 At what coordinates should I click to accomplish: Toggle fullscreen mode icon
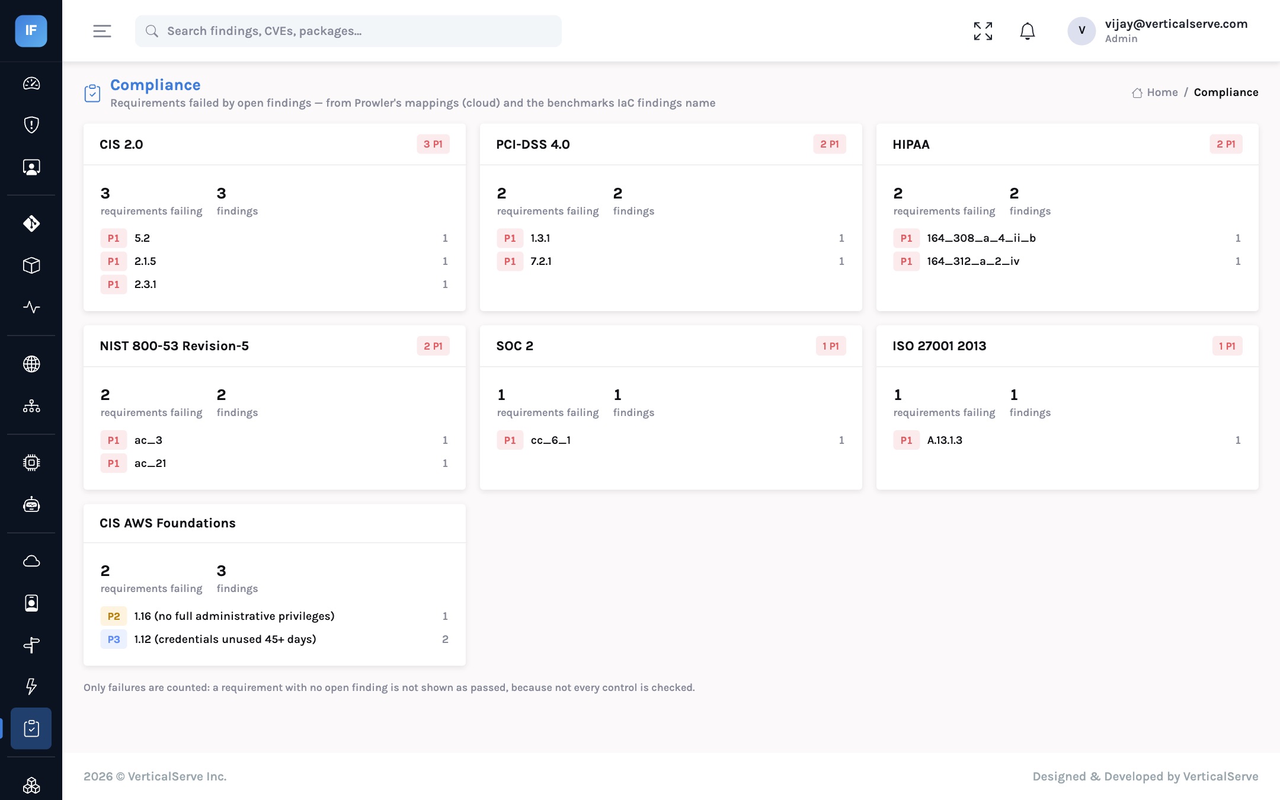click(x=983, y=31)
